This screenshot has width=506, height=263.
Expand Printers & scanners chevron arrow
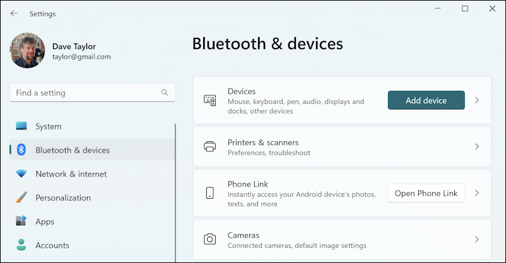(x=477, y=147)
